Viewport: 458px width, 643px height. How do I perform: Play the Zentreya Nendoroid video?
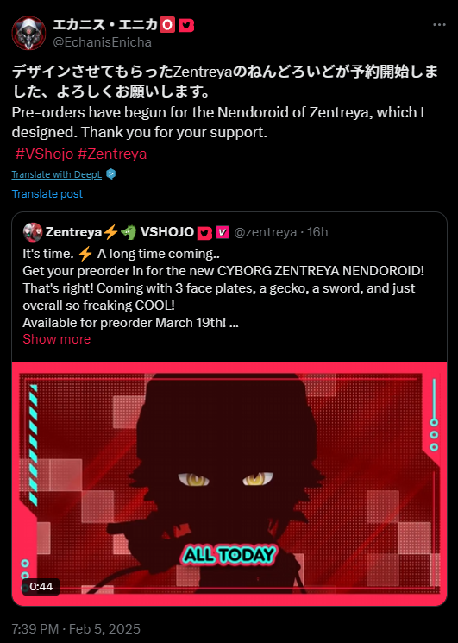(229, 484)
